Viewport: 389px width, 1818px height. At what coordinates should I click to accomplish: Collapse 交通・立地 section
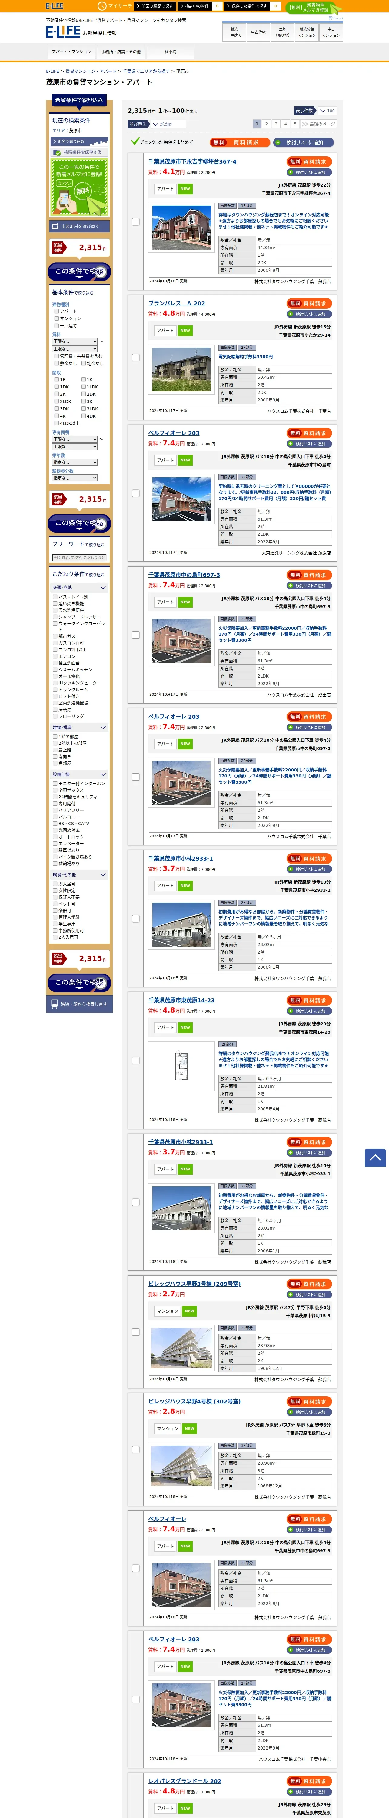79,587
